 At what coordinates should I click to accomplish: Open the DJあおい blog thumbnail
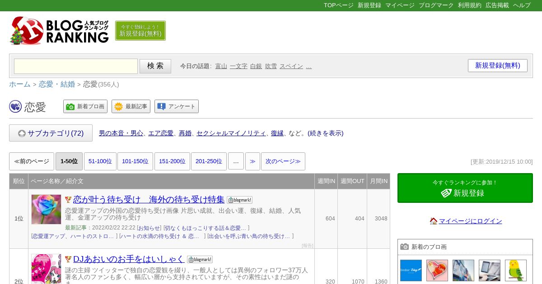coord(46,269)
